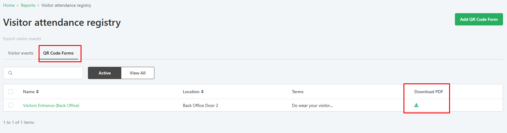Switch filter to Active forms
Screen dimensions: 507x133
(x=104, y=73)
